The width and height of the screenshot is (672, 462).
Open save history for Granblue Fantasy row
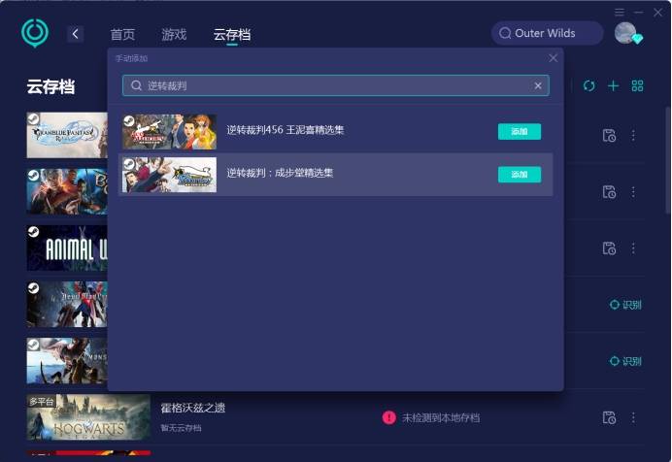609,135
